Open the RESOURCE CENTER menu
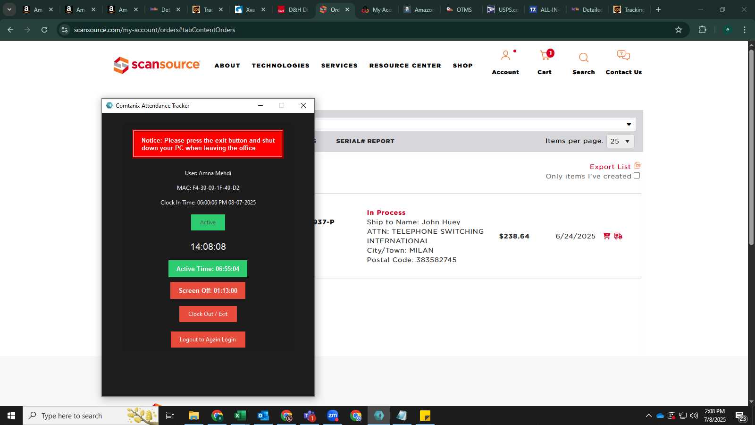The height and width of the screenshot is (425, 755). 405,66
